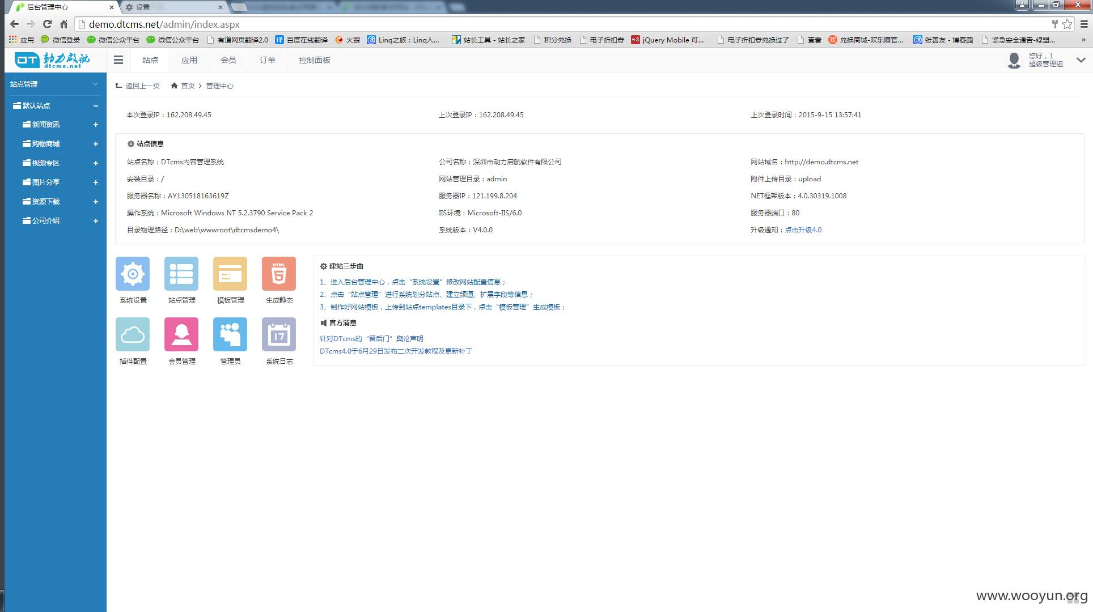Select the 站点 top menu

(150, 60)
